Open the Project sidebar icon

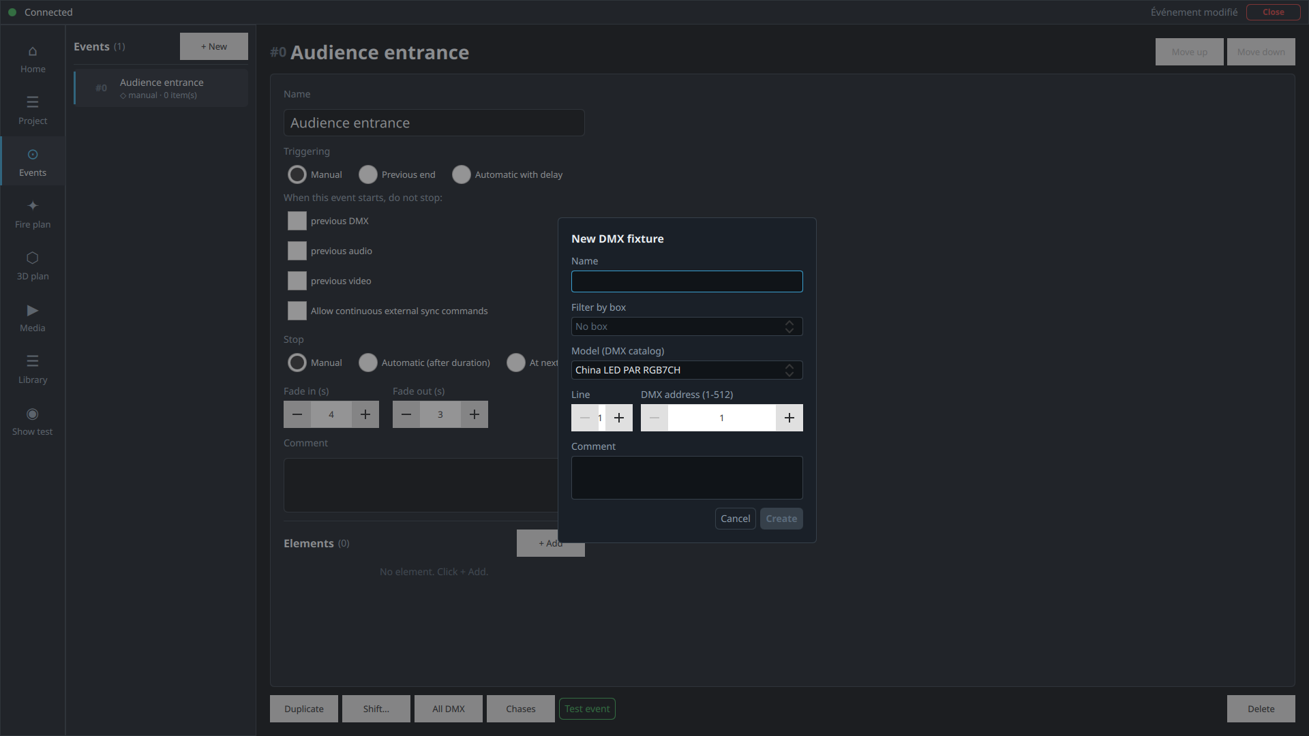(33, 111)
